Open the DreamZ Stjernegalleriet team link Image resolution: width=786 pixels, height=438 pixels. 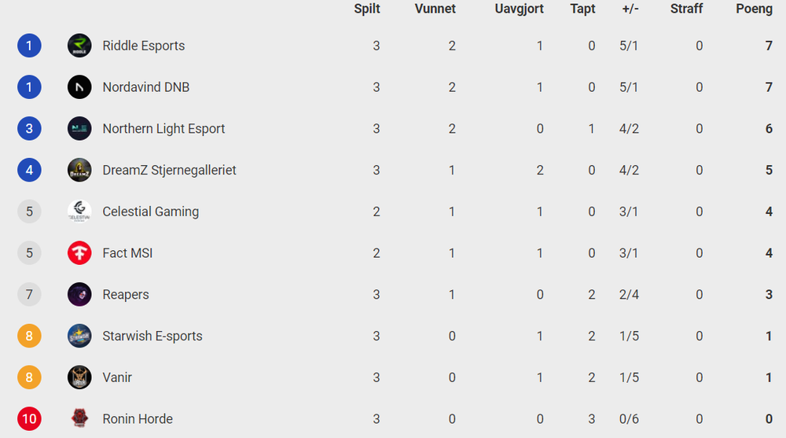pos(169,171)
